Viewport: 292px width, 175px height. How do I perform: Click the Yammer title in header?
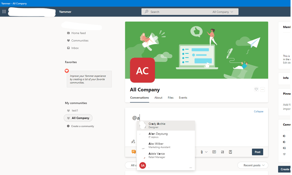(65, 12)
